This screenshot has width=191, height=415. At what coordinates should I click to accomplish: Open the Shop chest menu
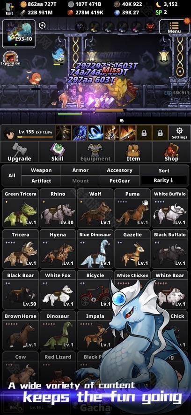coord(171,152)
